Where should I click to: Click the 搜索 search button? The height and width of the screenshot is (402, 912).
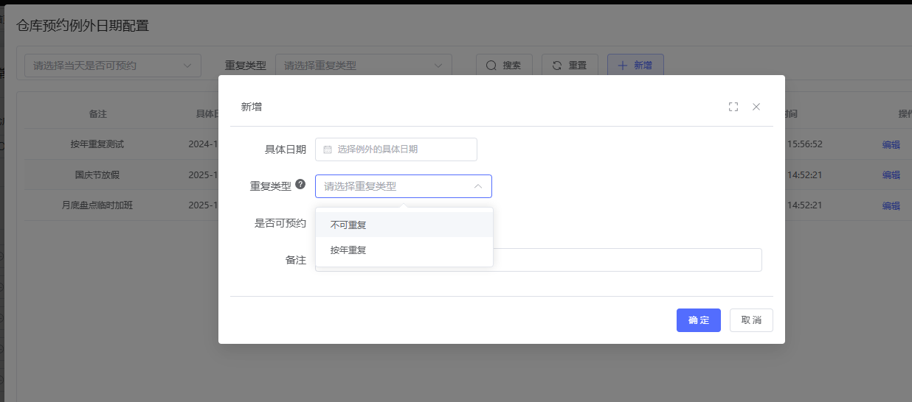coord(503,66)
